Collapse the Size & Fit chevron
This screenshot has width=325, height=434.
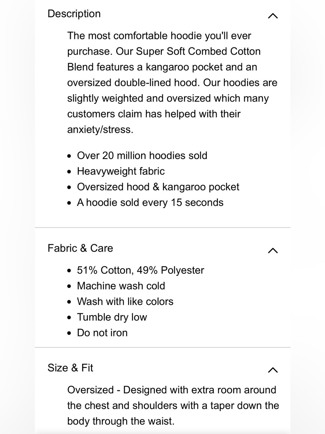pyautogui.click(x=273, y=370)
